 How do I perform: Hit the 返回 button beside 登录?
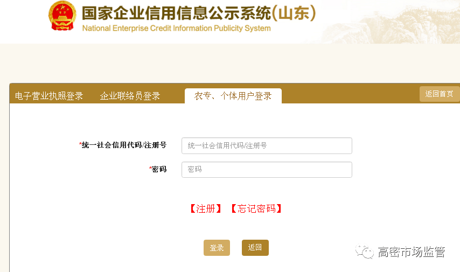[255, 248]
